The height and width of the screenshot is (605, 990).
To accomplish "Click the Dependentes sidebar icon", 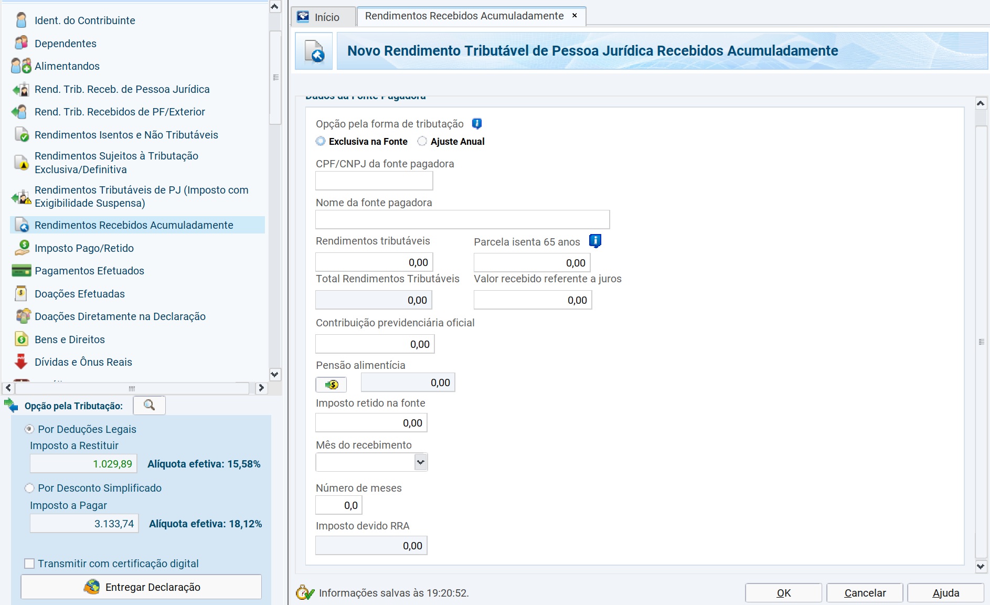I will click(x=21, y=43).
